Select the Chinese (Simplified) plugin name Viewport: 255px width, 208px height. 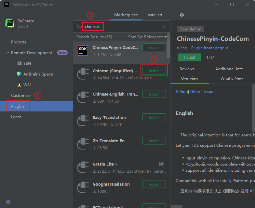pyautogui.click(x=115, y=71)
